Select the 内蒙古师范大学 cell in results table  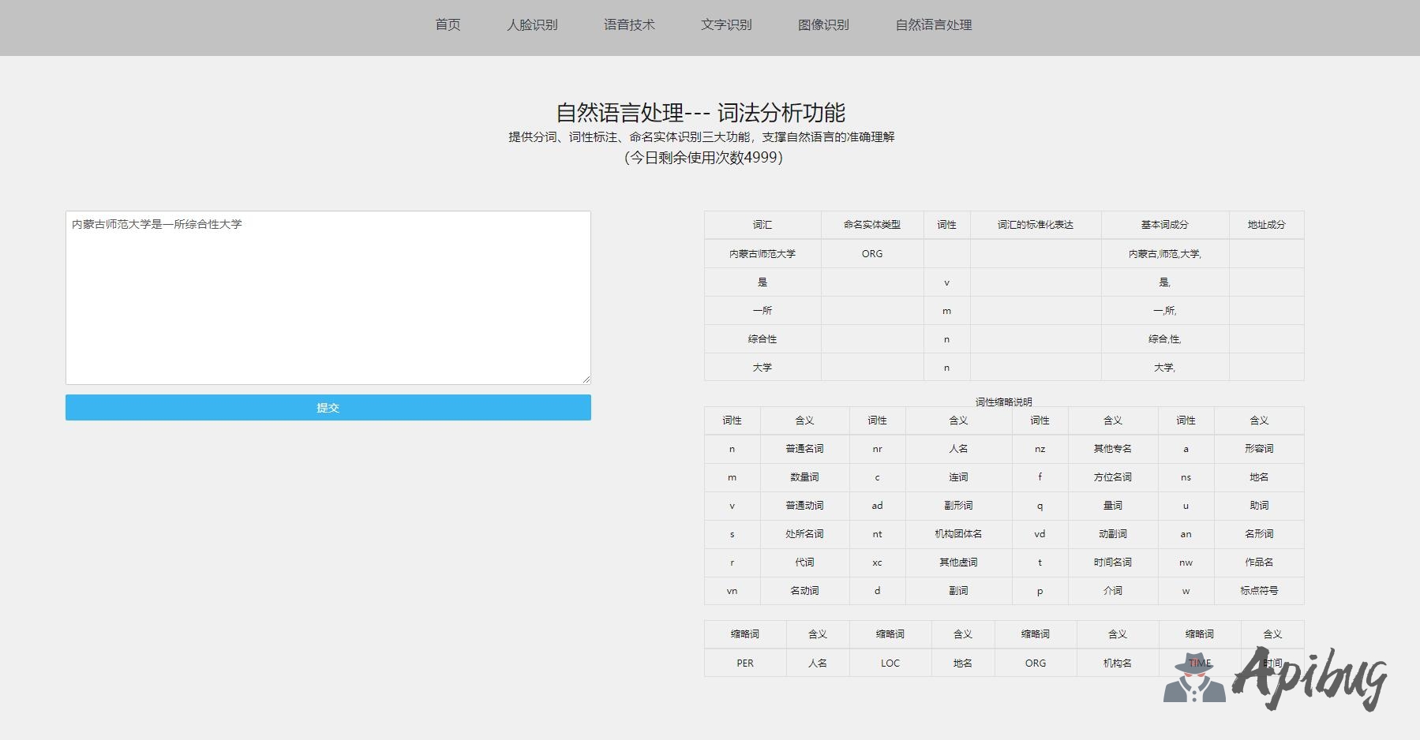pyautogui.click(x=762, y=254)
